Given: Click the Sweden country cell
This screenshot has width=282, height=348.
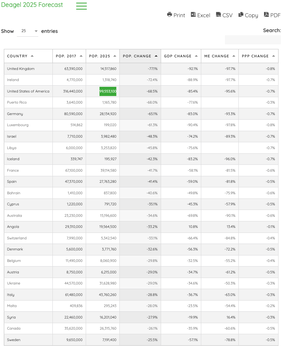Looking at the screenshot, I should pyautogui.click(x=14, y=340).
